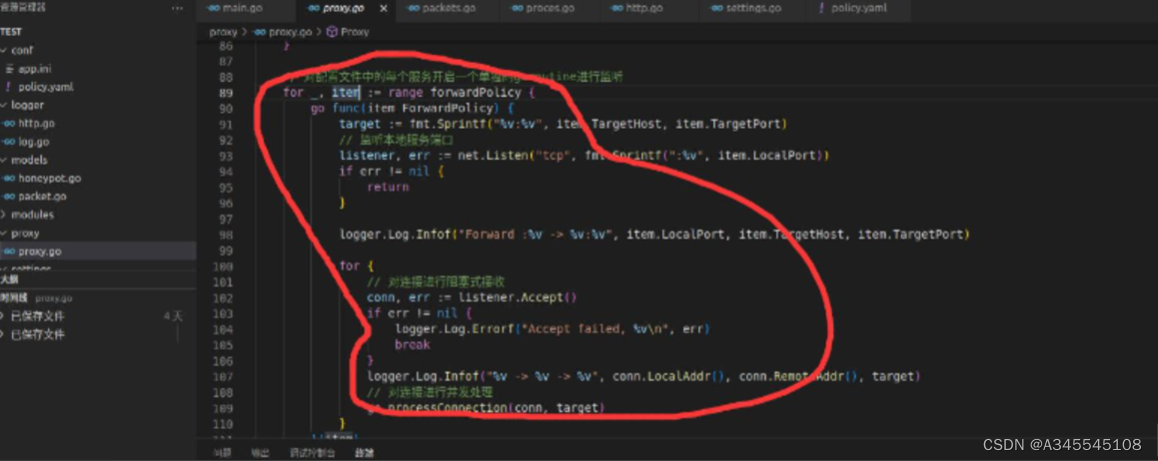1158x461 pixels.
Task: Open packet.go in the explorer
Action: coord(42,197)
